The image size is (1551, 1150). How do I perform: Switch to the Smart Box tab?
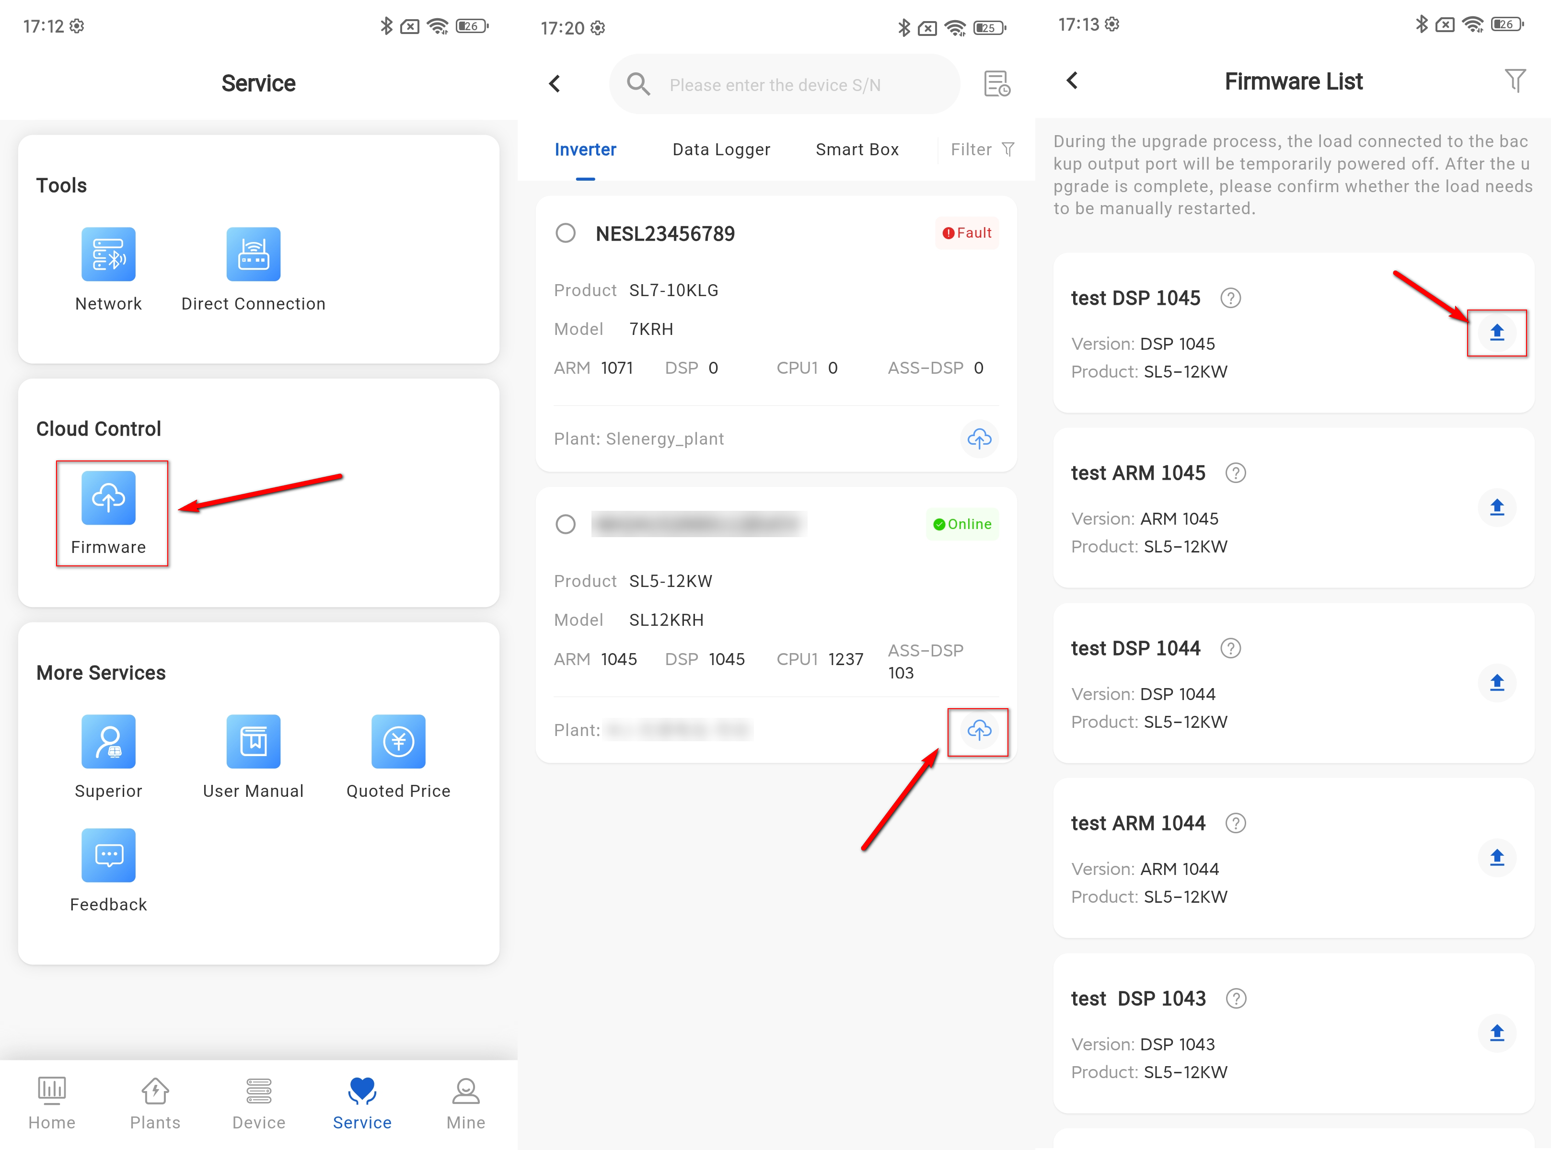tap(857, 149)
